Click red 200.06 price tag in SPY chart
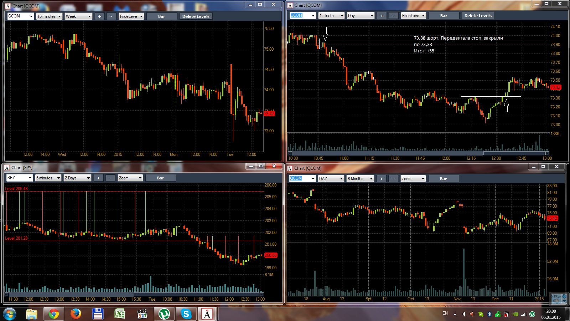 271,255
